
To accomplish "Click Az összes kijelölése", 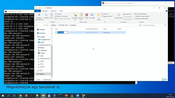I will point(140,14).
